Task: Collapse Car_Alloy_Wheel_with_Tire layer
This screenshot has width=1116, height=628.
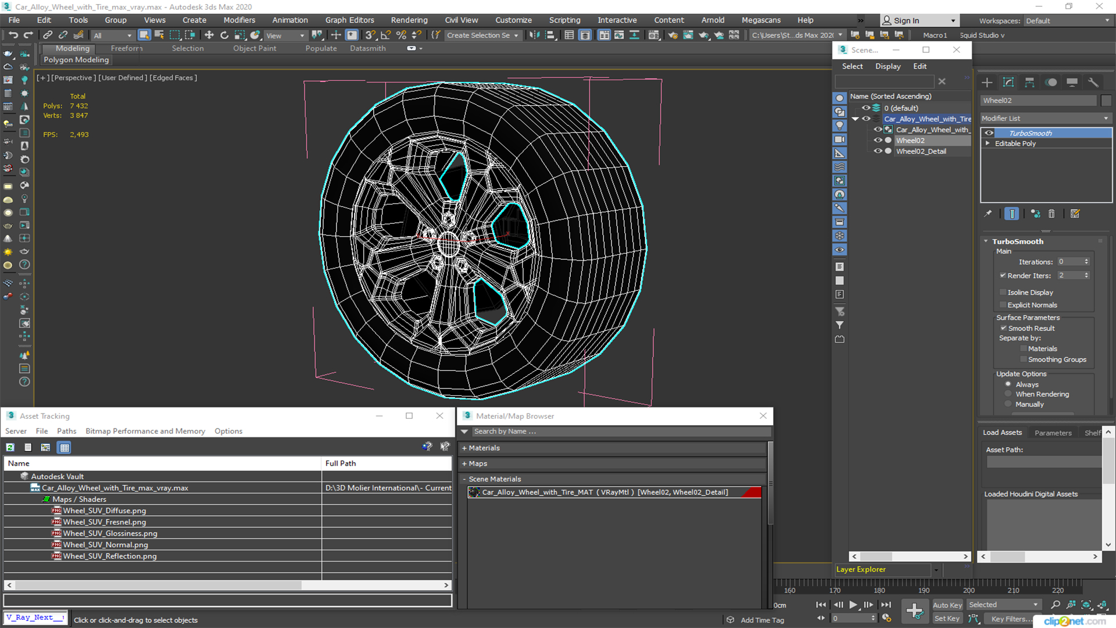Action: click(x=856, y=119)
